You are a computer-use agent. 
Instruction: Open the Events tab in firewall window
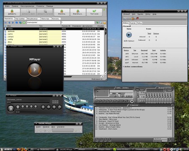132,23
